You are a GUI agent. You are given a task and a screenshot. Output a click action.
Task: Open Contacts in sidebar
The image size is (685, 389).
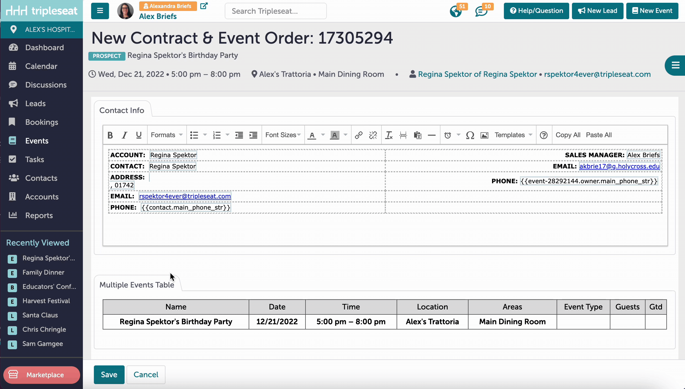[42, 178]
